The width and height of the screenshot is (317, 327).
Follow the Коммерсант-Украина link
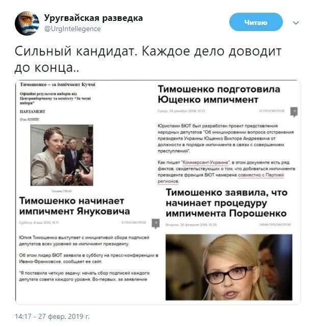click(205, 162)
